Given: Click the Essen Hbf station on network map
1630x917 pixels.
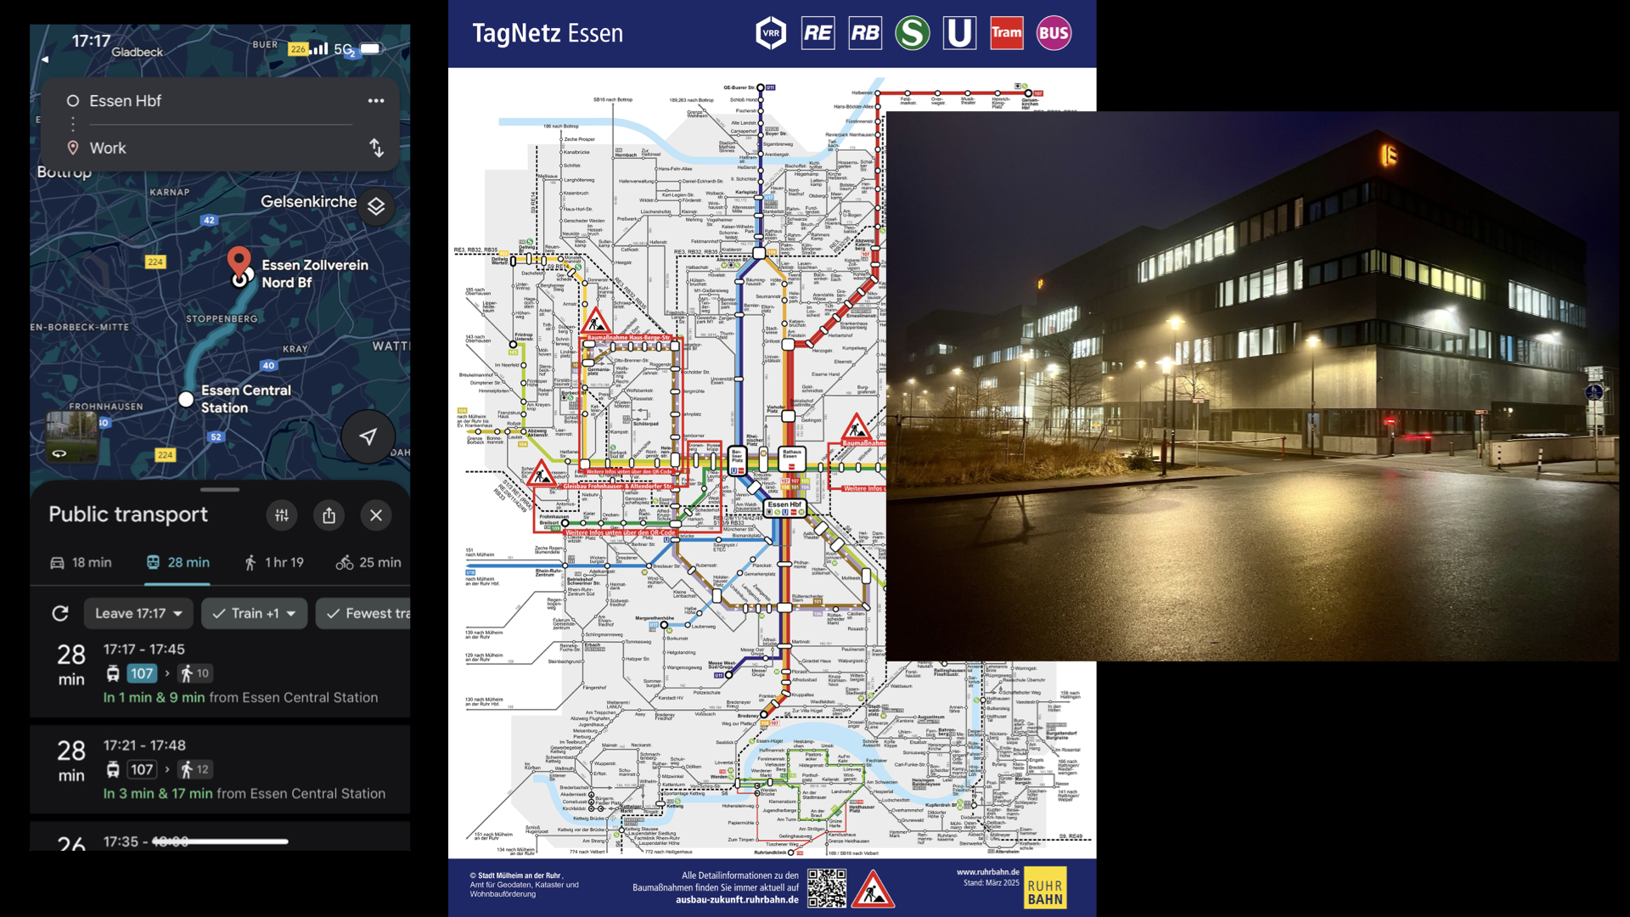Looking at the screenshot, I should pyautogui.click(x=784, y=508).
